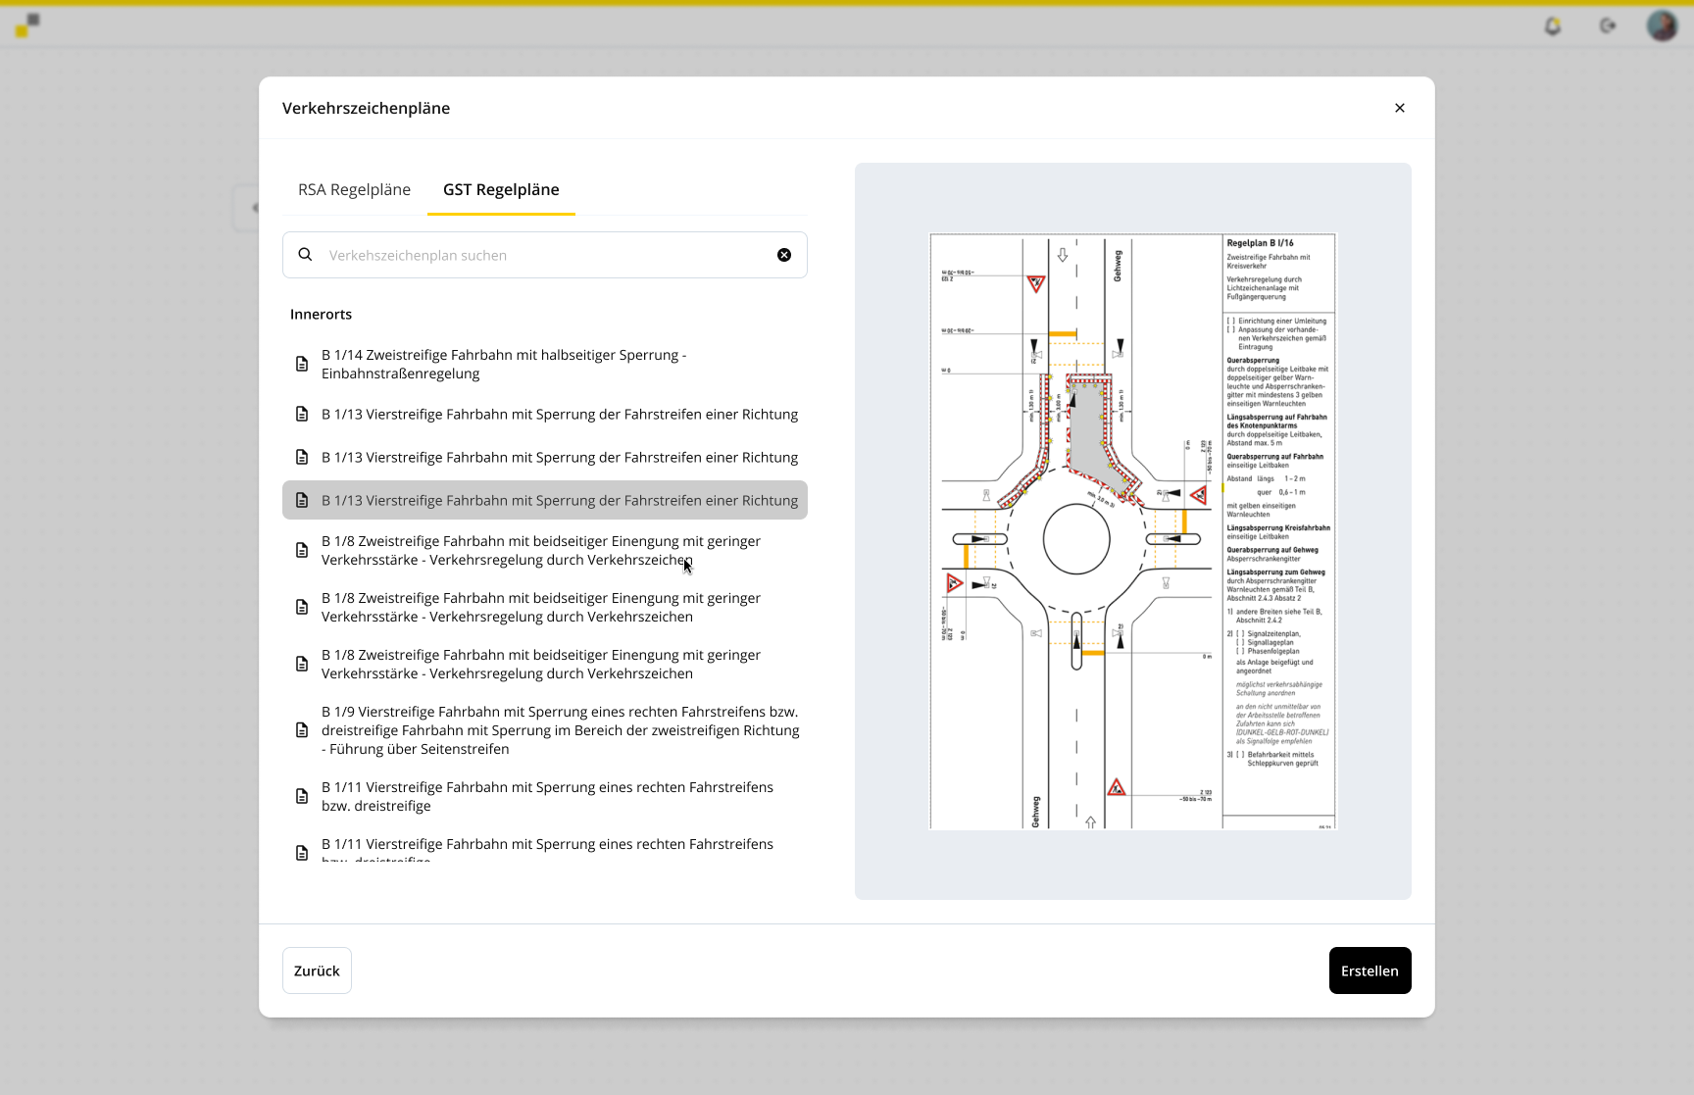Select highlighted B 1/13 Vierstreifige Fahrbahn entry

click(545, 500)
